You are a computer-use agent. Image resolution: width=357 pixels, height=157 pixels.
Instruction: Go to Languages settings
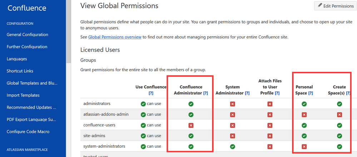(17, 59)
